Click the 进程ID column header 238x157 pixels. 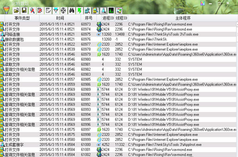point(108,18)
